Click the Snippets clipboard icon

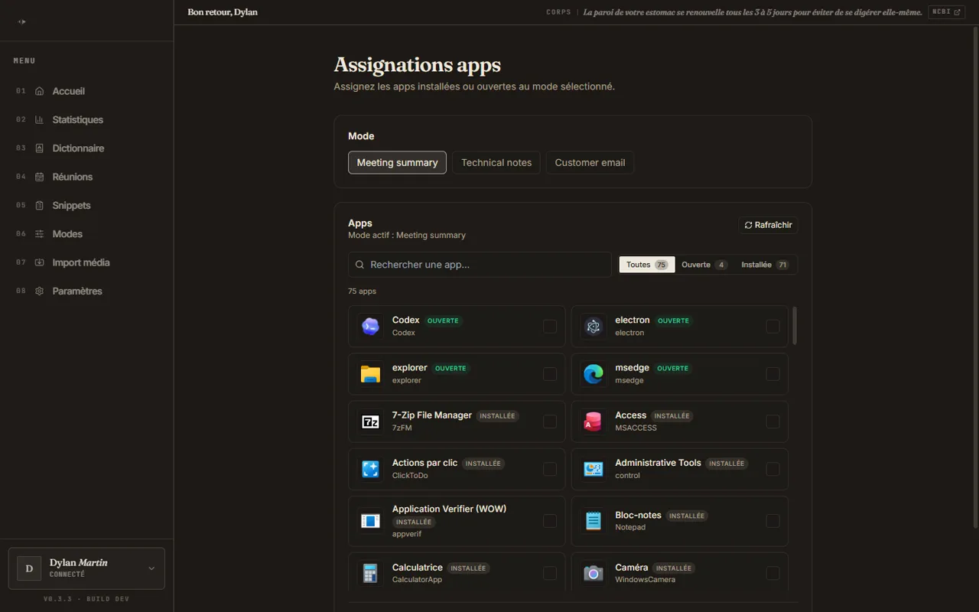coord(40,205)
